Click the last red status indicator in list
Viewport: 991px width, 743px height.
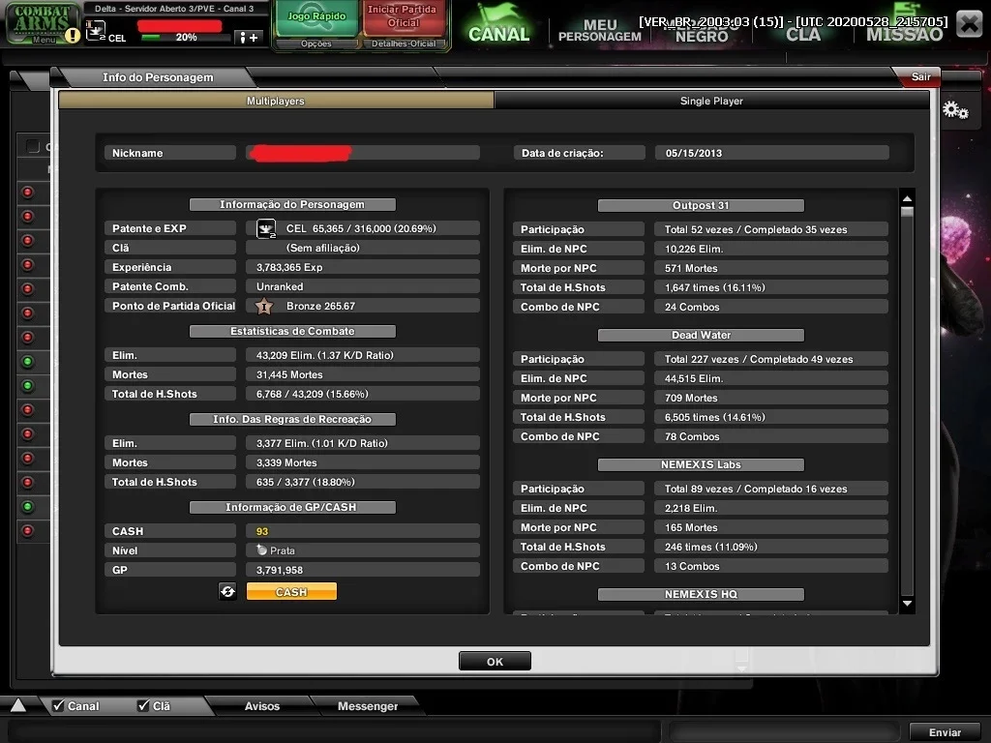coord(27,531)
